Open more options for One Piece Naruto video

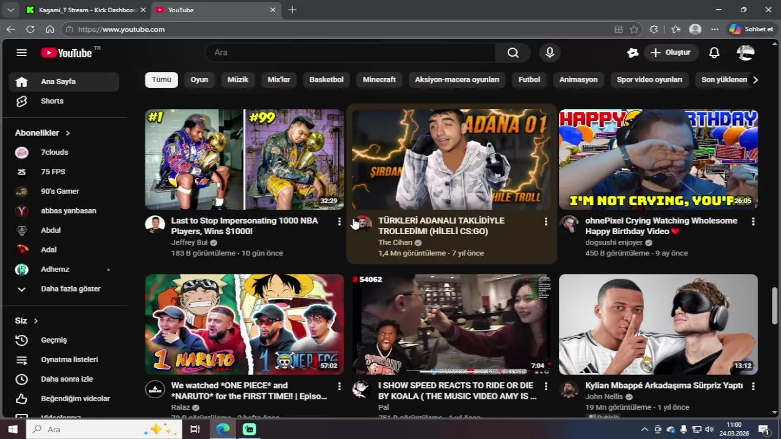[339, 386]
